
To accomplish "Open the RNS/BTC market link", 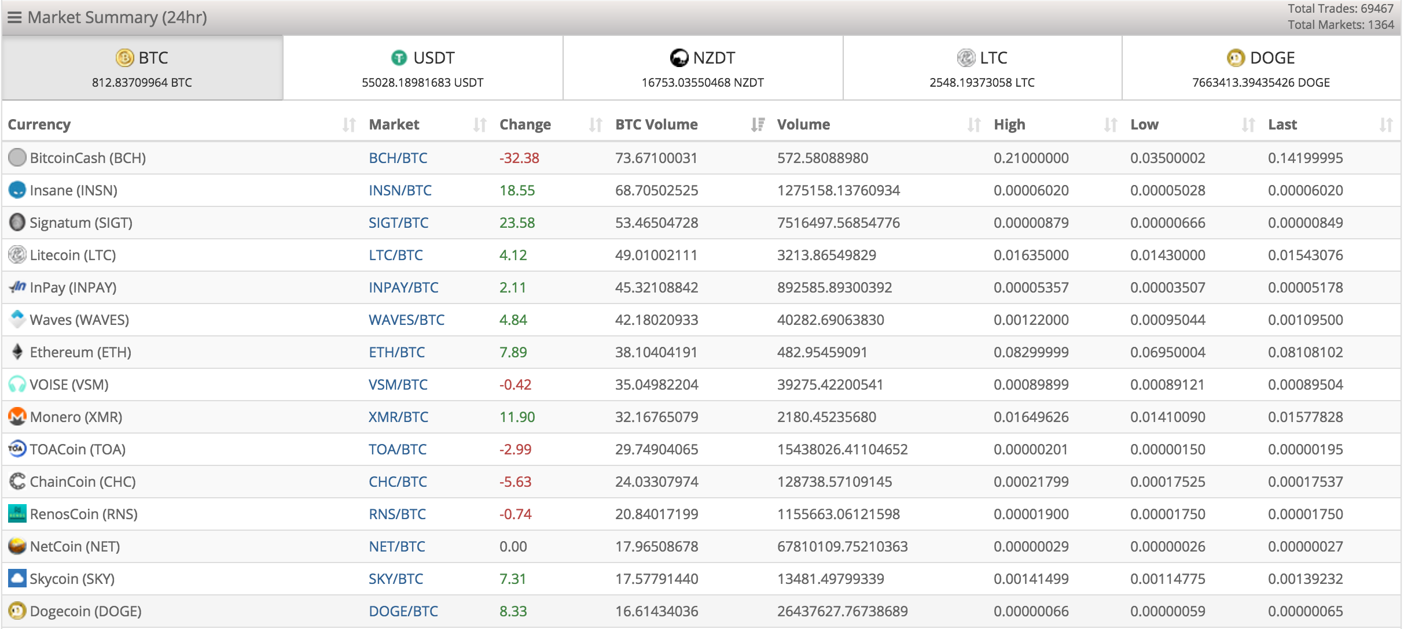I will point(398,514).
